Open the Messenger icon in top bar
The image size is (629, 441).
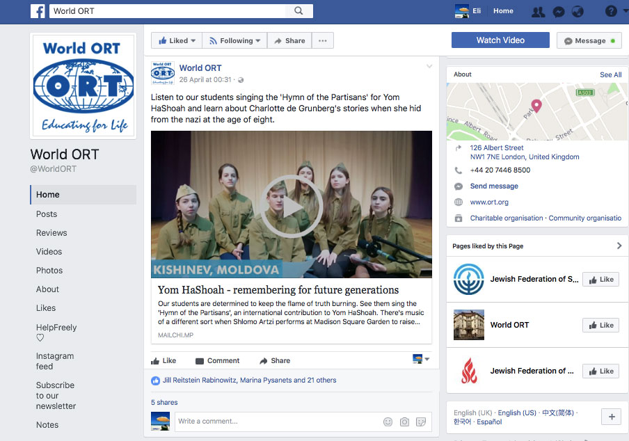pyautogui.click(x=558, y=11)
